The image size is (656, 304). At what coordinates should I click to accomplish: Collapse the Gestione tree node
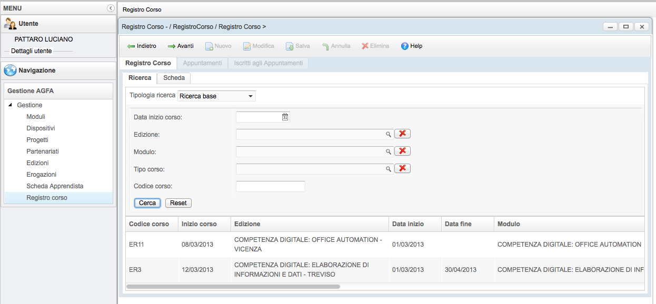click(x=11, y=105)
